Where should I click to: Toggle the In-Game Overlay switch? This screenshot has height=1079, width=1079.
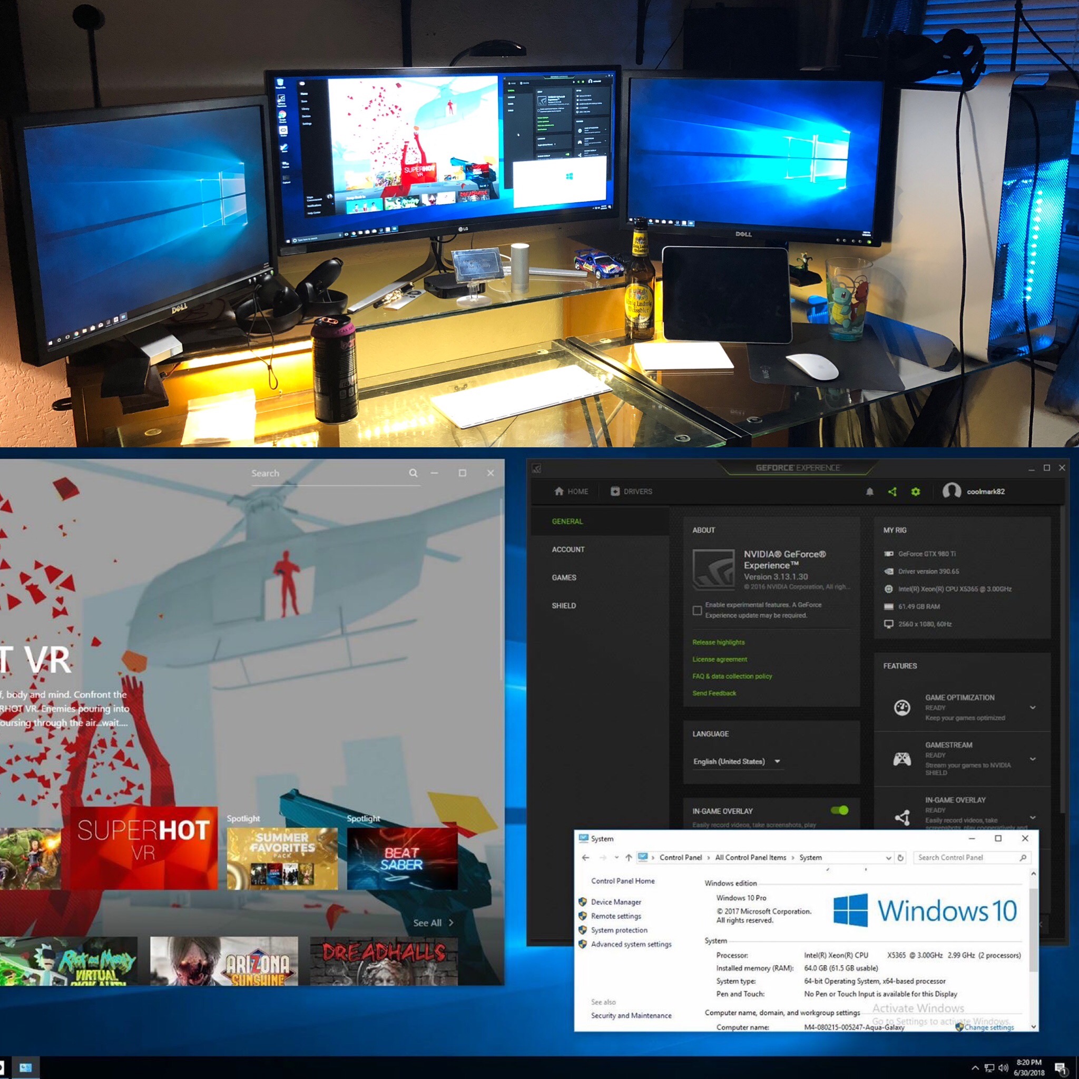tap(839, 810)
